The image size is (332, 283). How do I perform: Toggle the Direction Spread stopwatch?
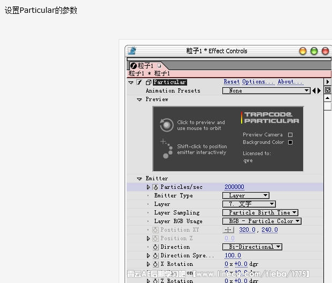click(156, 256)
